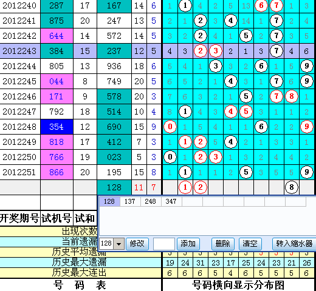Click the red circled 8 in row 2012246
The height and width of the screenshot is (291, 316).
coord(292,96)
